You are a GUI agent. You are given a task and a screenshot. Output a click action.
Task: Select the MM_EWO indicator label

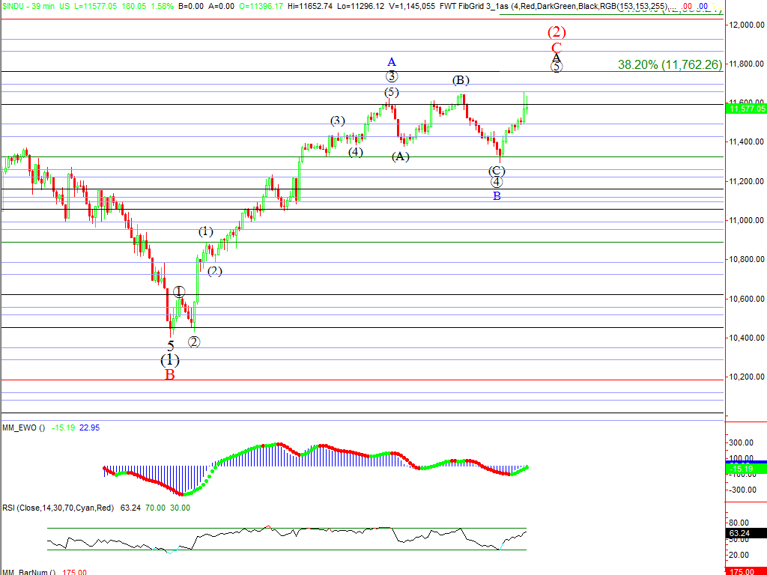click(22, 428)
